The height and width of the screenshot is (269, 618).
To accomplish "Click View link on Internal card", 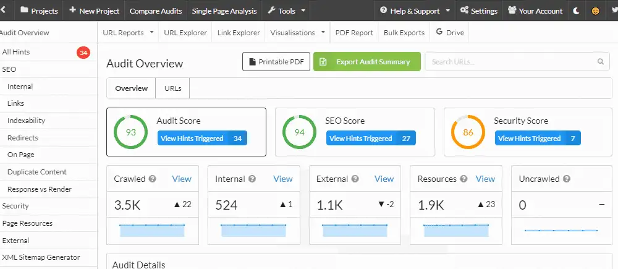I will (282, 179).
